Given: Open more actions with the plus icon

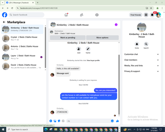Looking at the screenshot, I should [51, 121].
